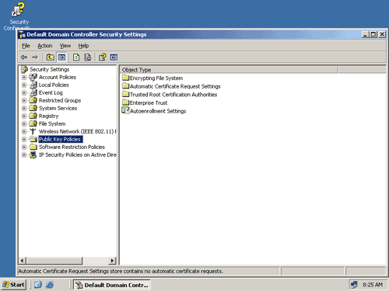
Task: Click the Autoenrollment Settings icon
Action: point(125,111)
